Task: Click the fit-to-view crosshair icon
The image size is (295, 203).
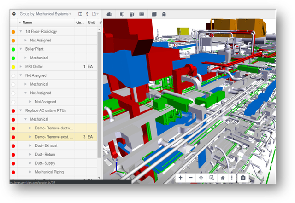Action: coord(201,178)
